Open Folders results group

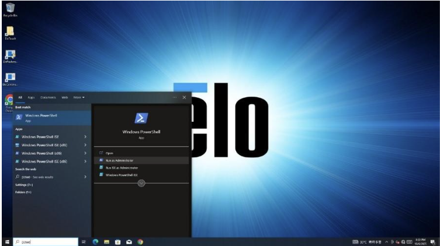pyautogui.click(x=23, y=192)
